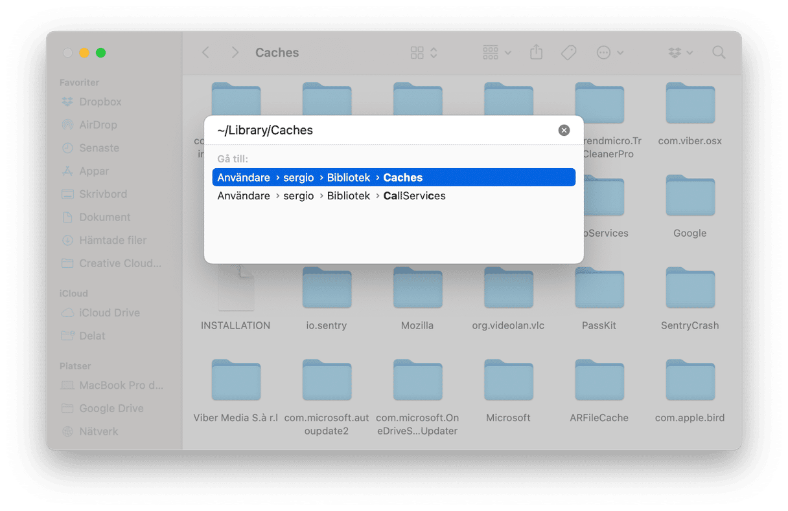Open the More actions ellipsis menu
Screen dimensions: 788x511
point(610,53)
